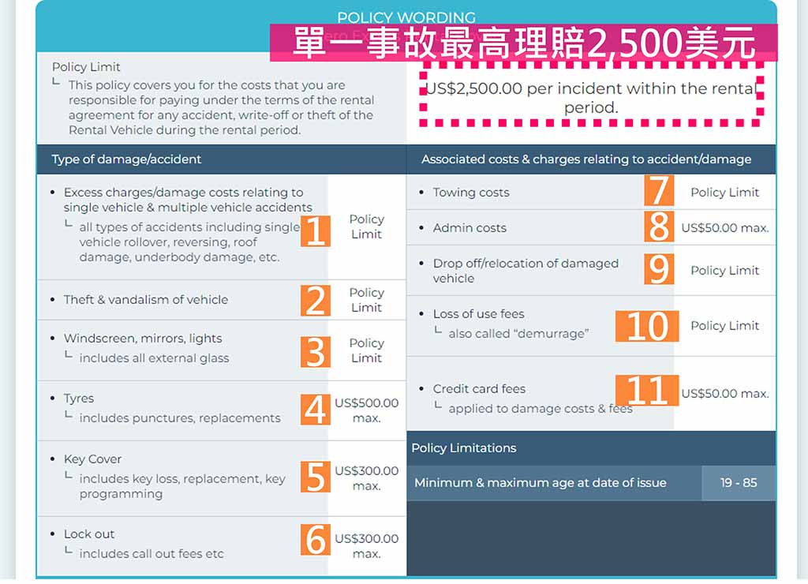Click 'all types of accidents including single' sub-note

coord(189,227)
